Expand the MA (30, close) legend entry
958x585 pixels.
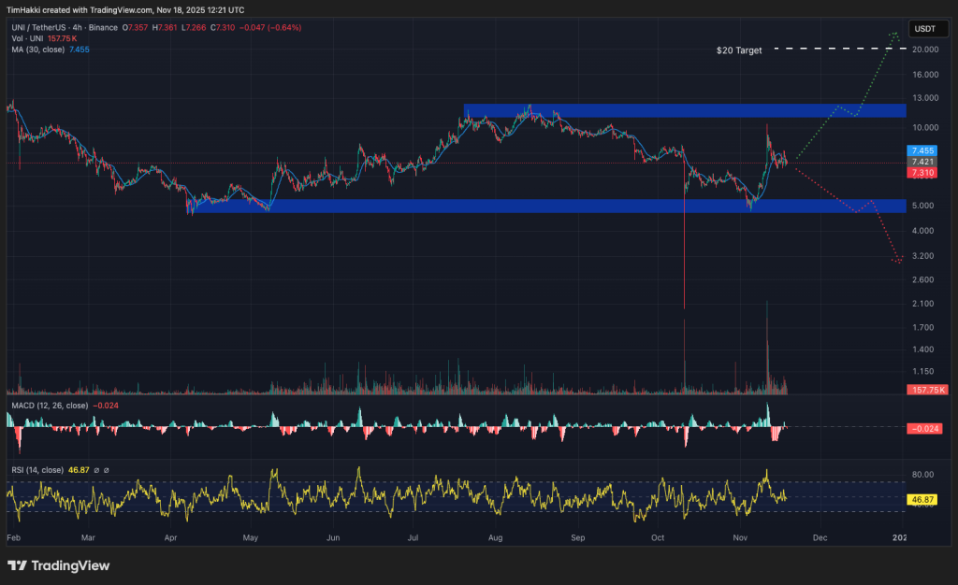point(36,49)
